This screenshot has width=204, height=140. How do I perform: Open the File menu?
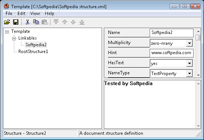pyautogui.click(x=9, y=13)
